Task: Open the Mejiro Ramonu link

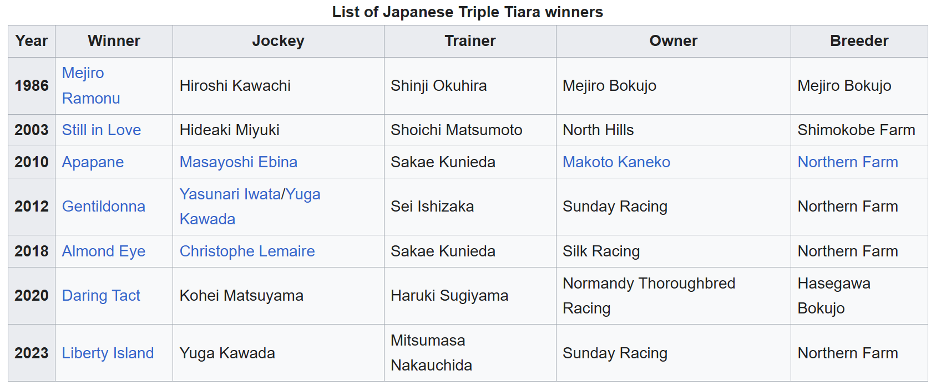Action: [91, 86]
